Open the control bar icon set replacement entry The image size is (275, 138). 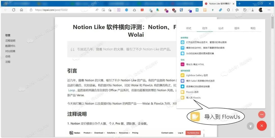tap(197, 54)
